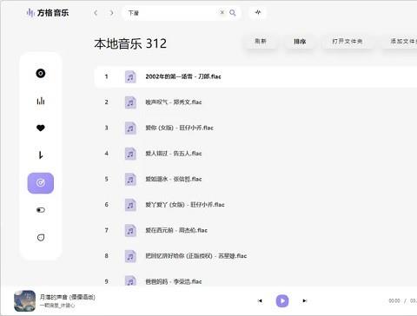Select song row 5 by 张信哲
This screenshot has height=316, width=417.
pos(255,179)
